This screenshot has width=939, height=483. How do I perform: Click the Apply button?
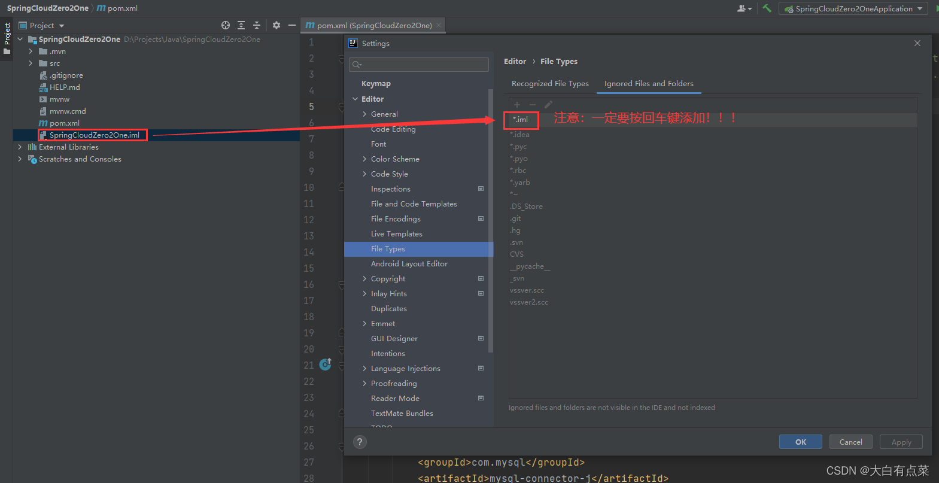(901, 442)
